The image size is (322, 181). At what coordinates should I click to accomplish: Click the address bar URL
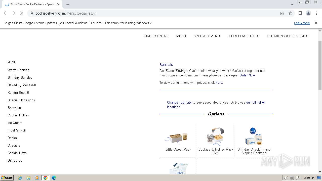click(66, 13)
